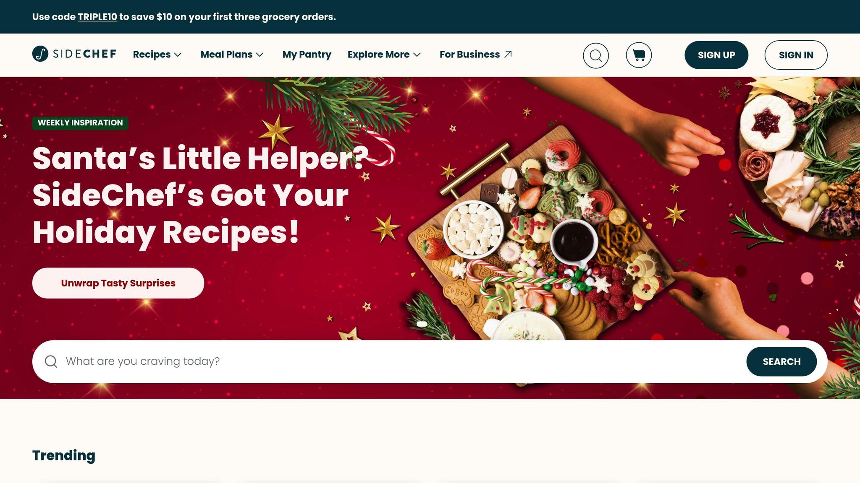
Task: Select the white carousel slide indicator
Action: coord(422,324)
